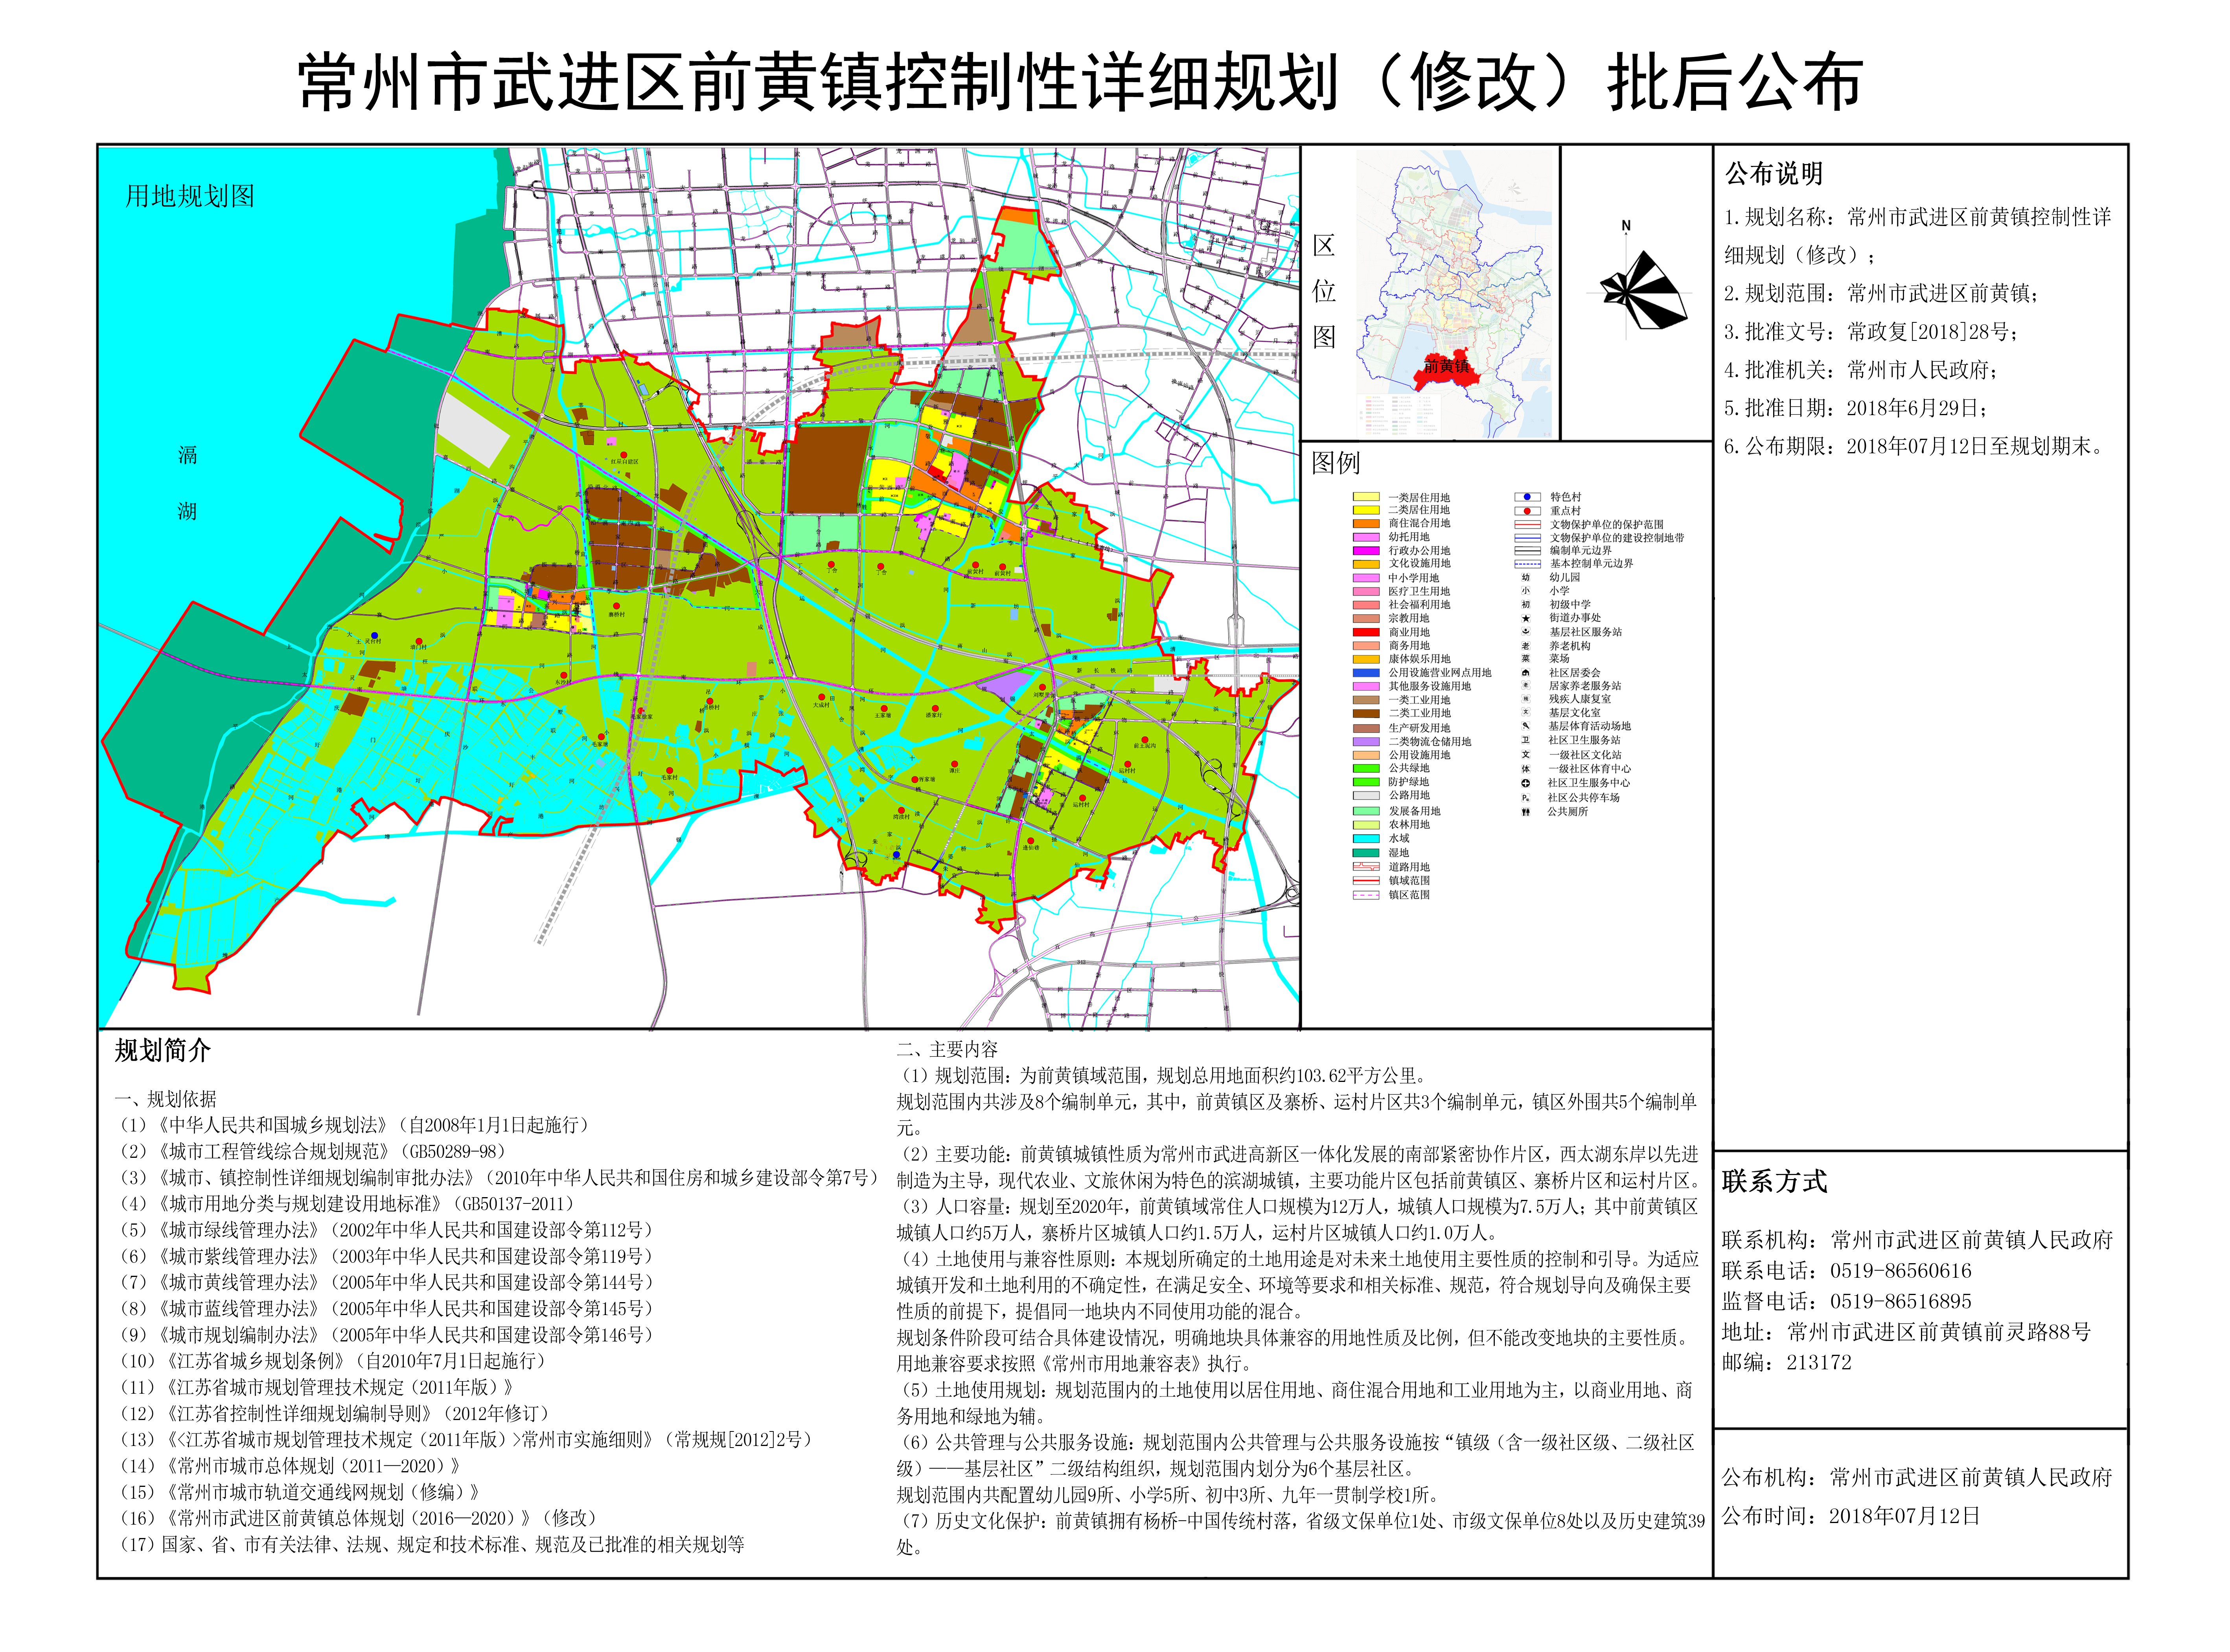Click the 养老机构 legend symbol
The image size is (2230, 1652).
point(1525,646)
